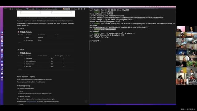Viewport: 197px width, 111px height.
Task: Open Songs table column options ellipsis
Action: click(x=69, y=56)
